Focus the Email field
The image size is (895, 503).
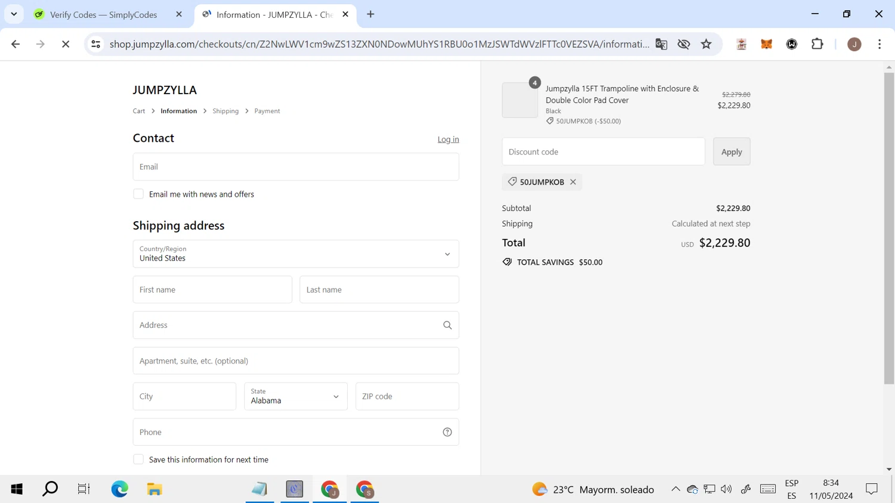coord(296,167)
